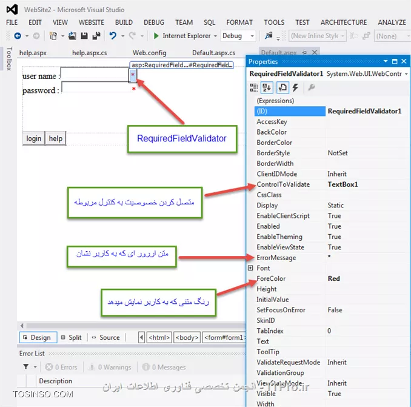This screenshot has height=407, width=411.
Task: Select the RequiredFieldValidator asterisk beside user name
Action: click(x=133, y=76)
